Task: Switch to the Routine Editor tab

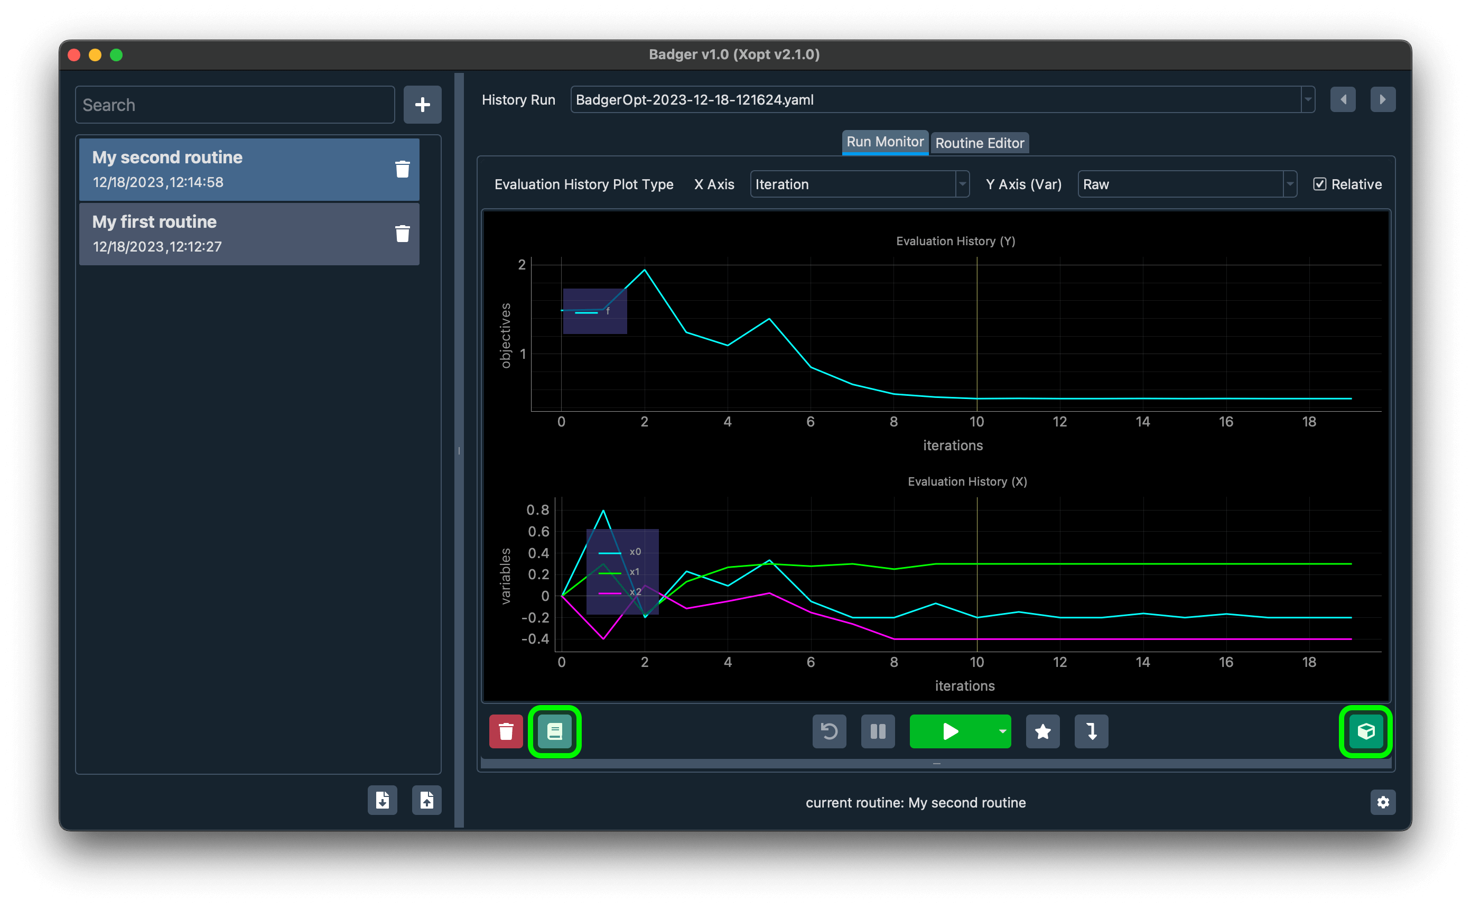Action: pos(979,142)
